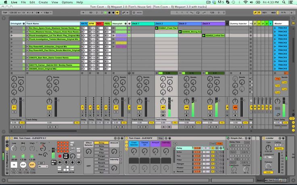Viewport: 297px width, 185px height.
Task: Launch the 3502686 Green Original Mix clip
Action: pyautogui.click(x=27, y=69)
